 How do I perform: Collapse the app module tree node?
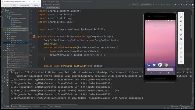tap(4, 10)
